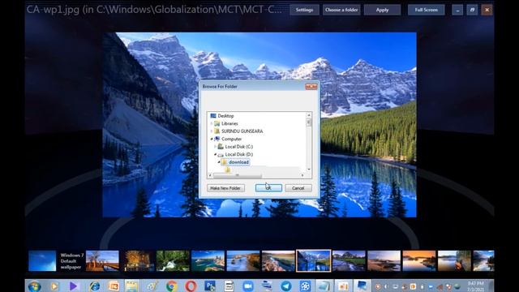Click the large mountain lake wallpaper preview
The image size is (519, 292).
click(x=259, y=125)
